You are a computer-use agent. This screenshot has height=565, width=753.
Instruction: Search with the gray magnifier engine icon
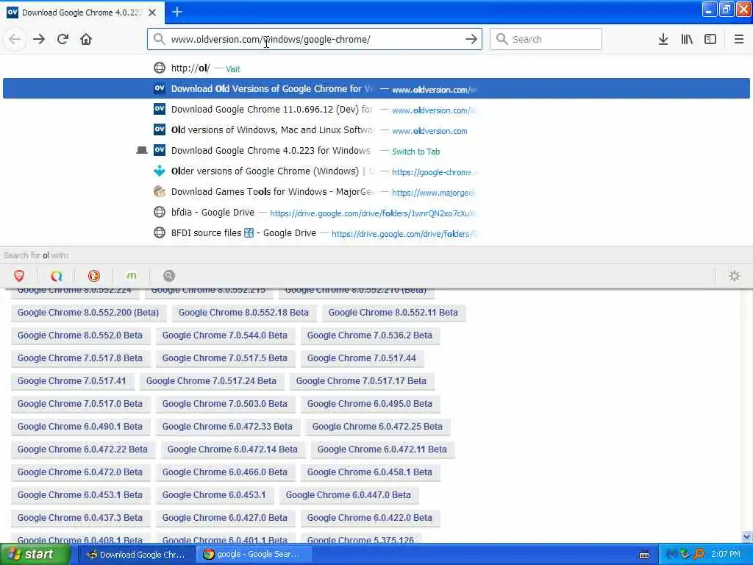(x=168, y=276)
